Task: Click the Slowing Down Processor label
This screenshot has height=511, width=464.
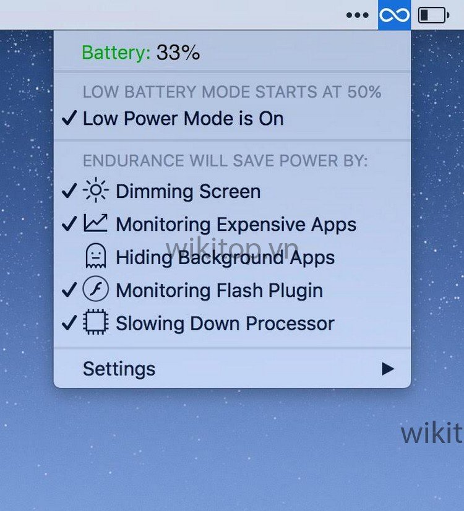Action: point(225,324)
